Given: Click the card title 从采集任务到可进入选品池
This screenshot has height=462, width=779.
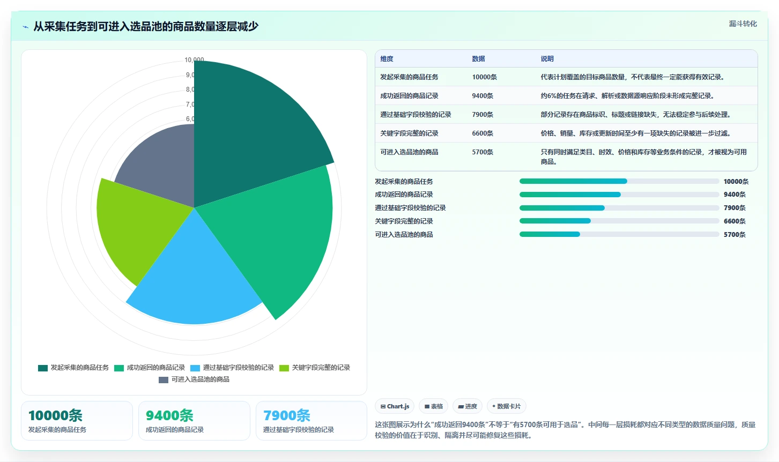Looking at the screenshot, I should (146, 26).
